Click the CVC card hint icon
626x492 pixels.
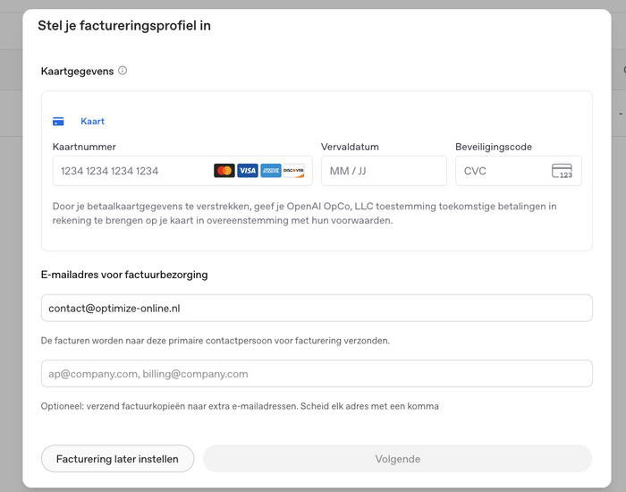(563, 171)
